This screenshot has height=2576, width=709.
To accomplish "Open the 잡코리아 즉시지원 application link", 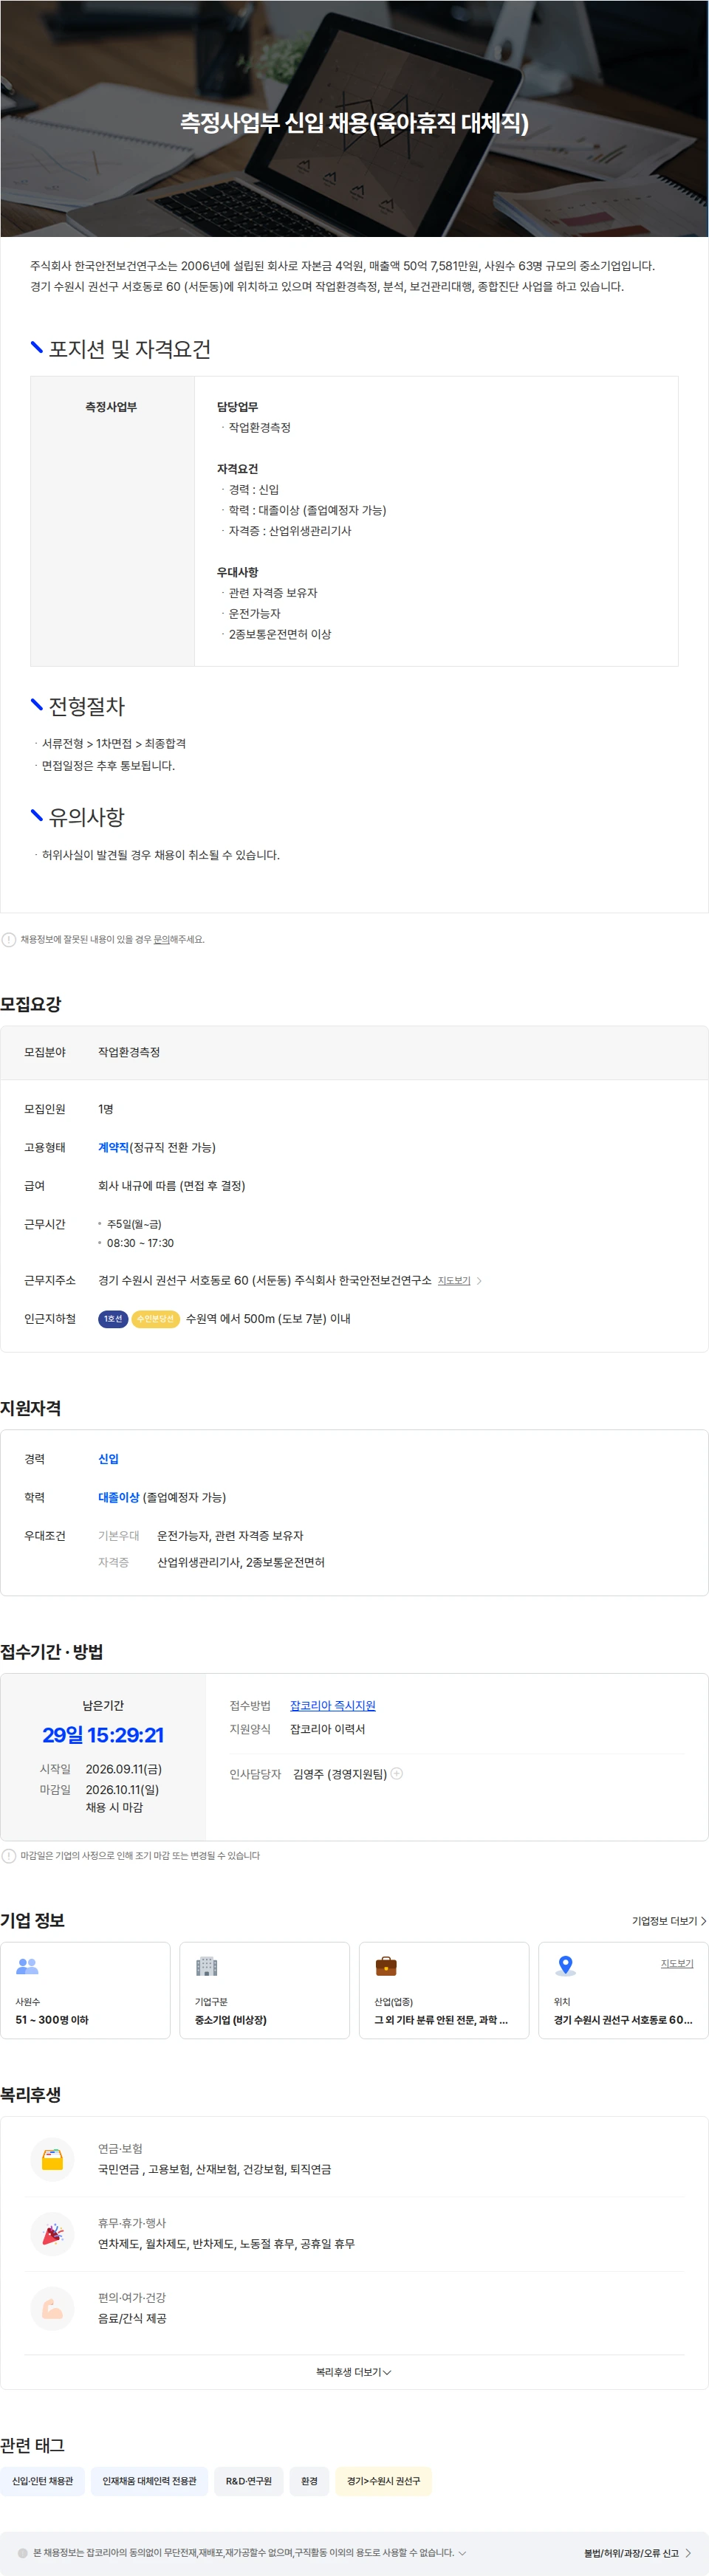I will pos(333,1705).
